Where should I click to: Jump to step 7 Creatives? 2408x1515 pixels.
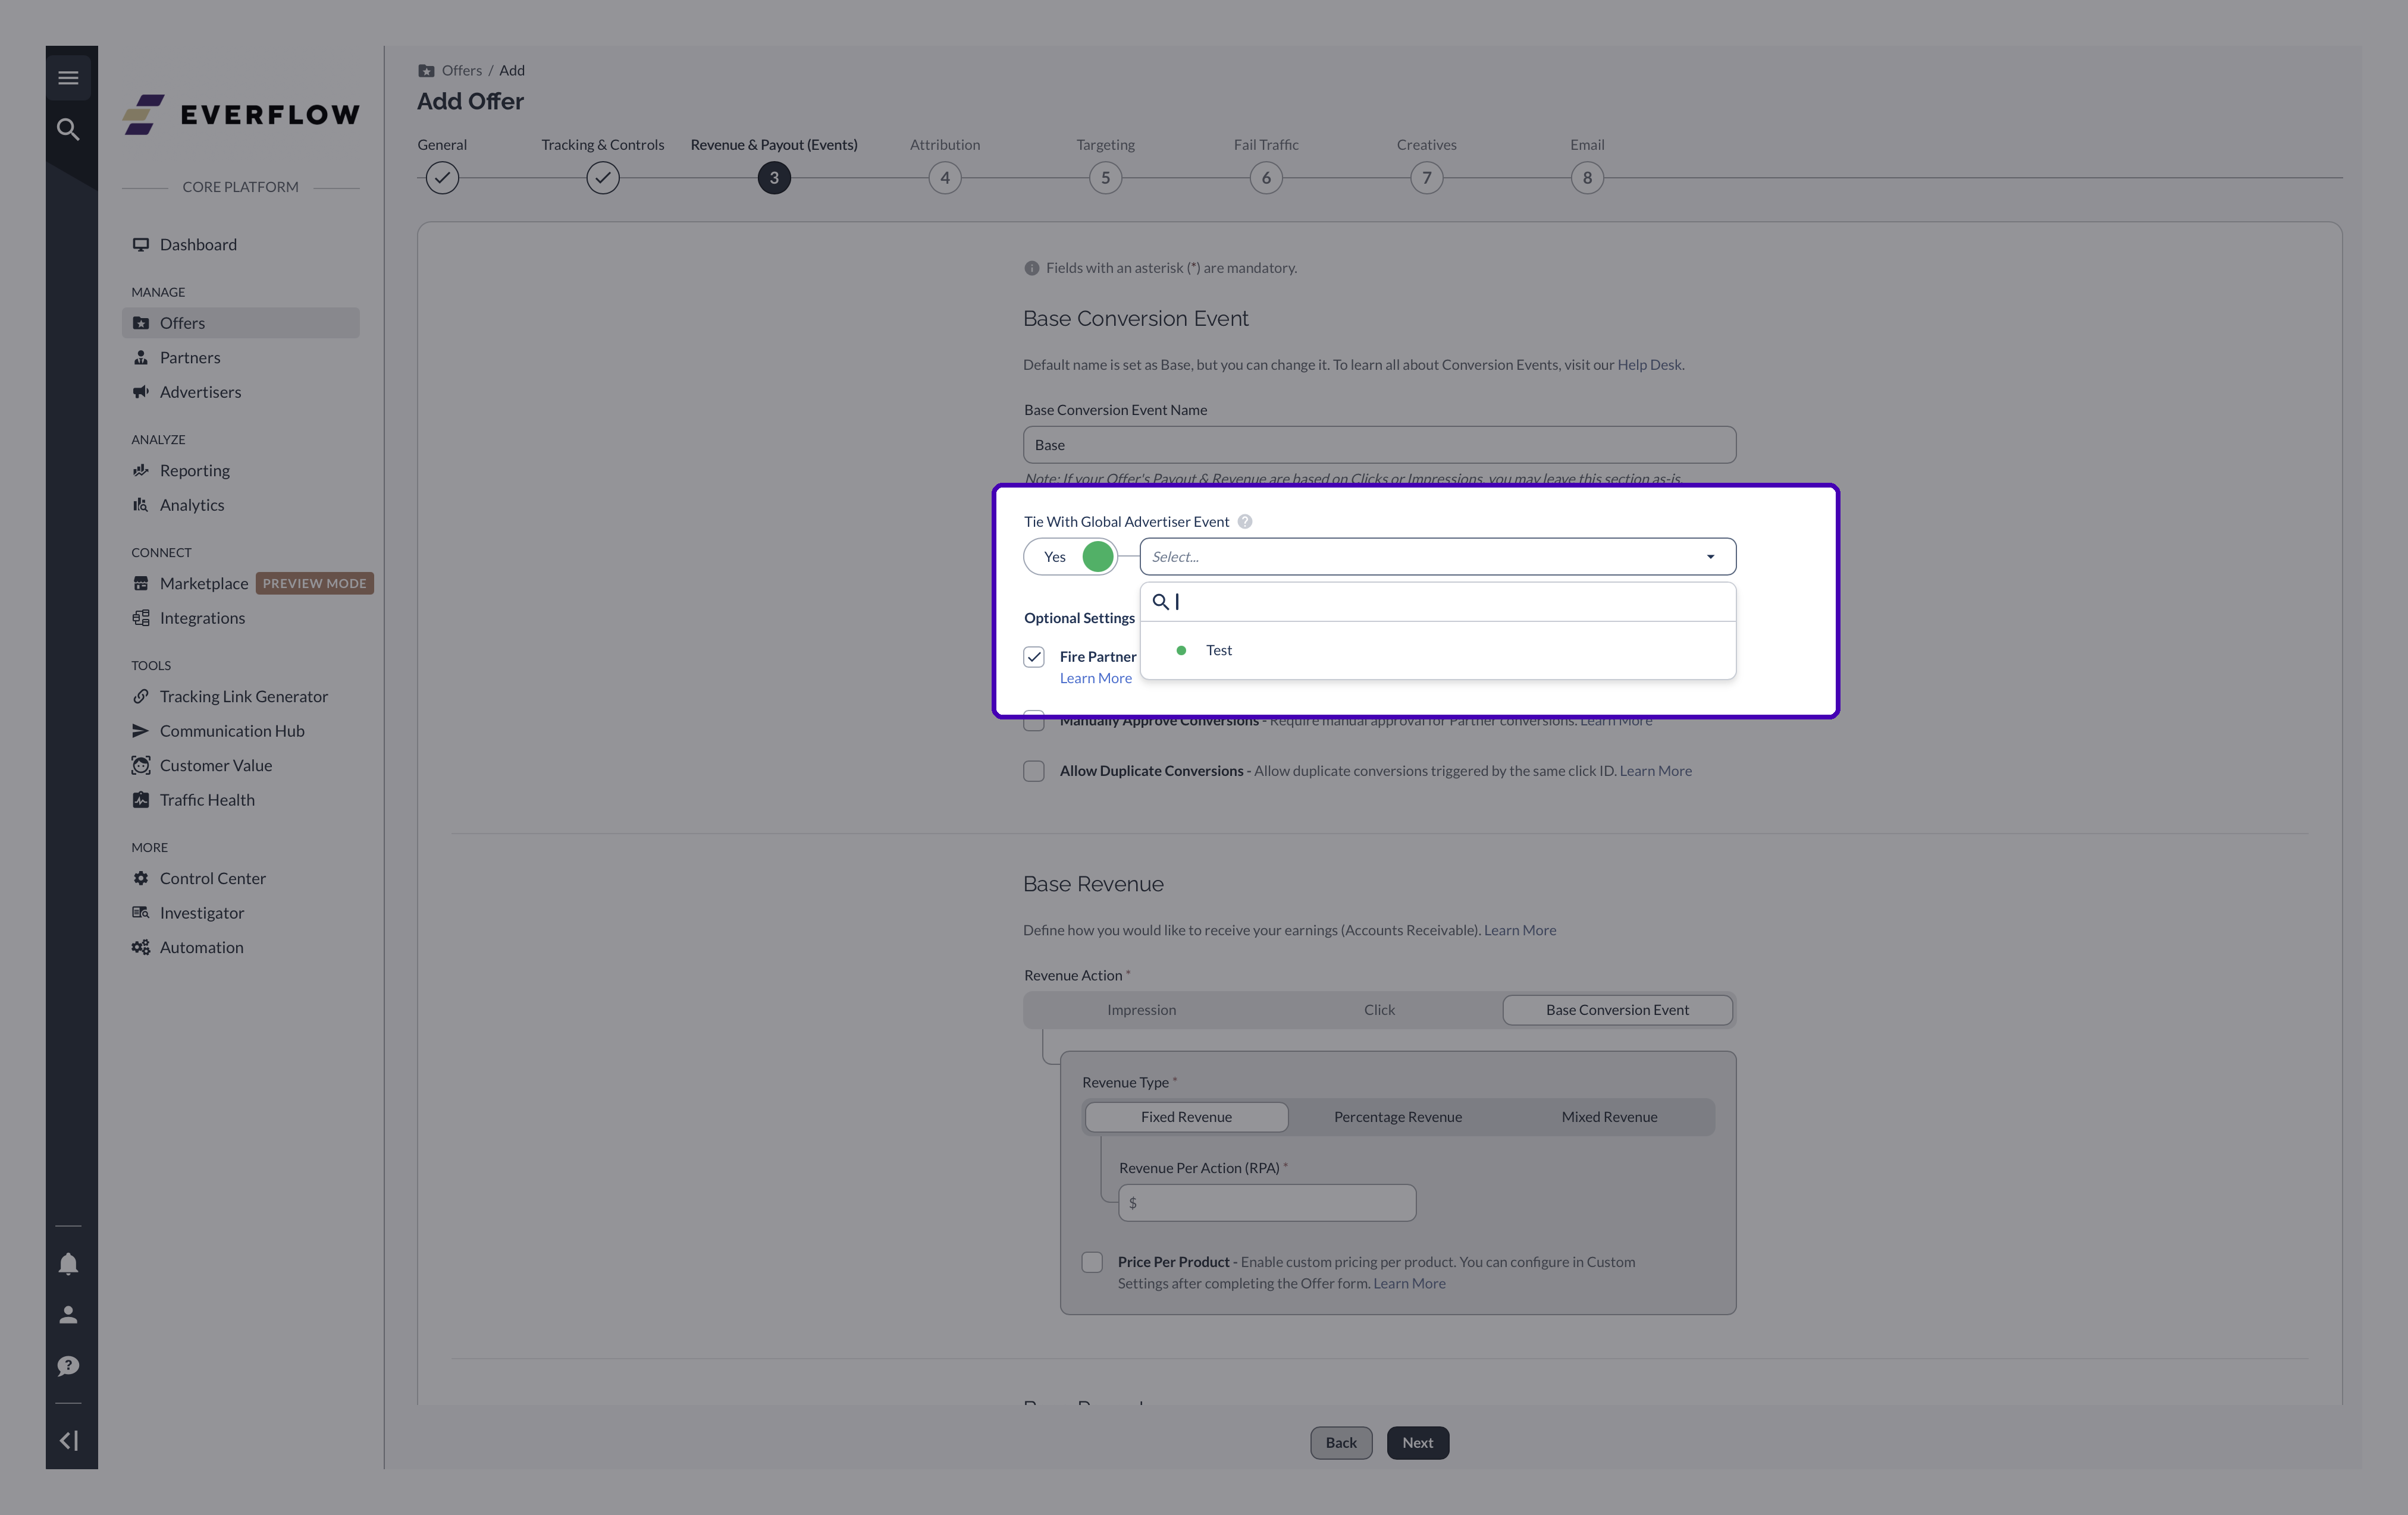click(x=1426, y=178)
